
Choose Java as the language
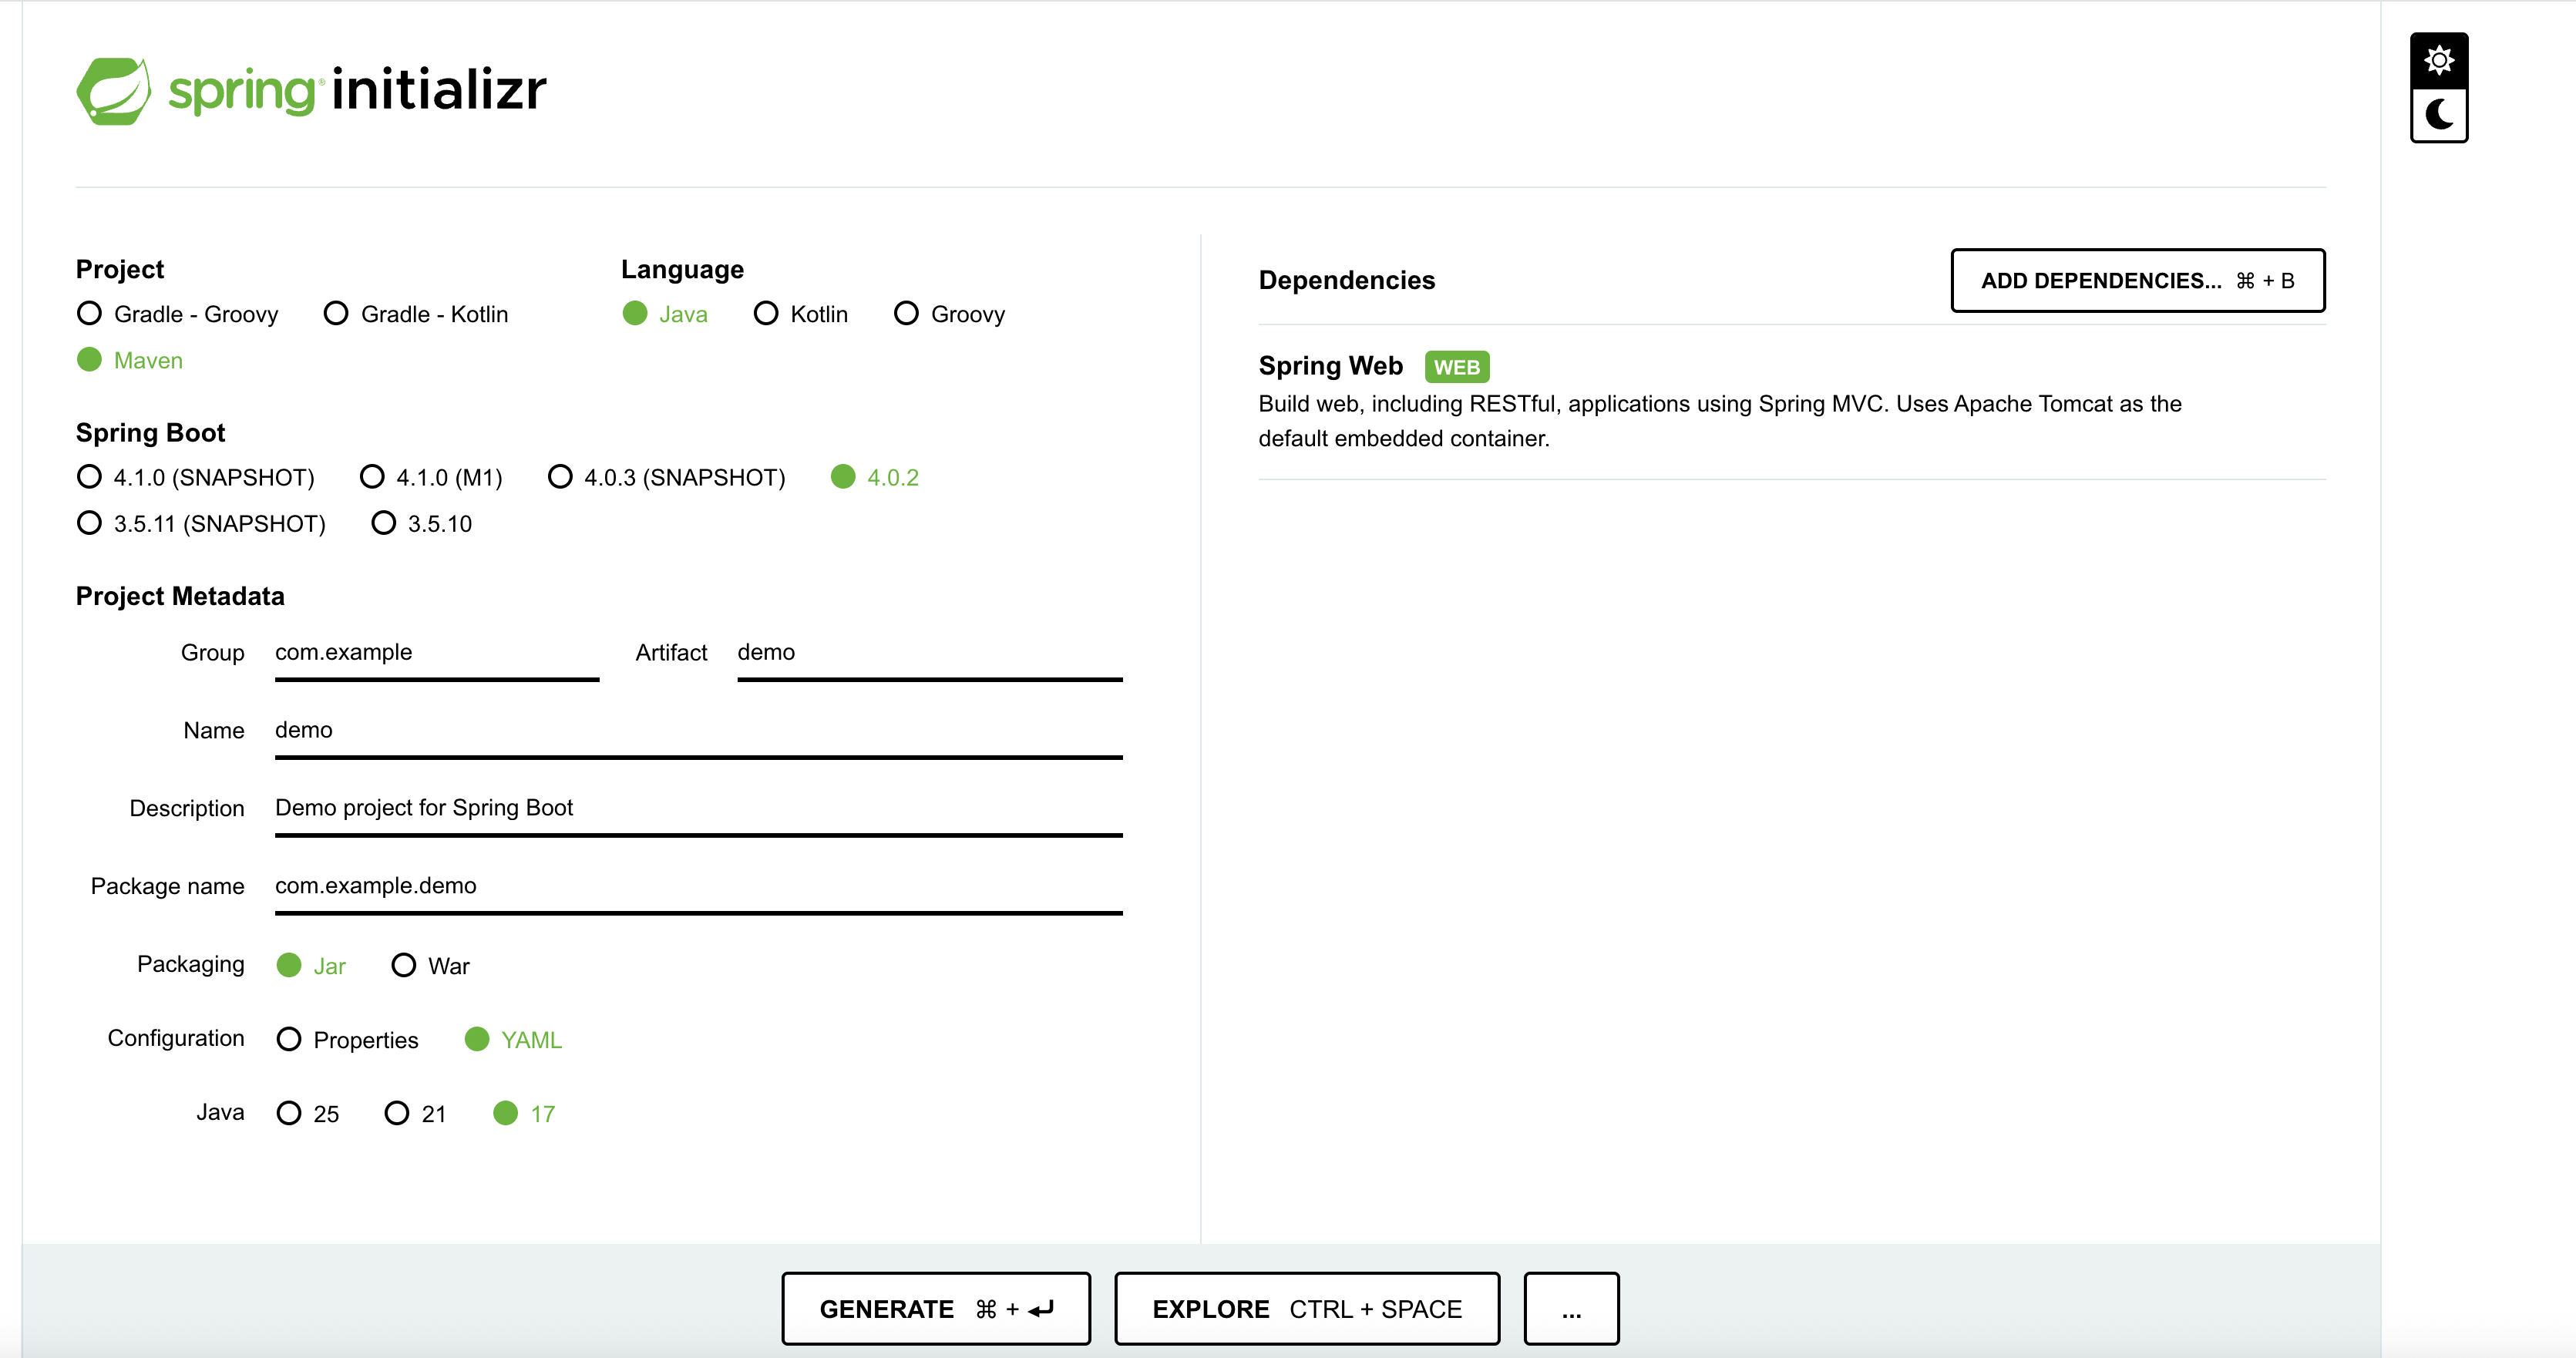[665, 314]
